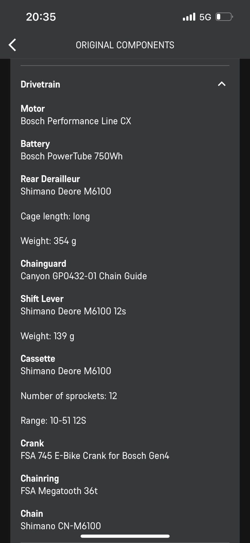Screen dimensions: 250x543
Task: Tap the Range 10-51 12S text
Action: [53, 420]
